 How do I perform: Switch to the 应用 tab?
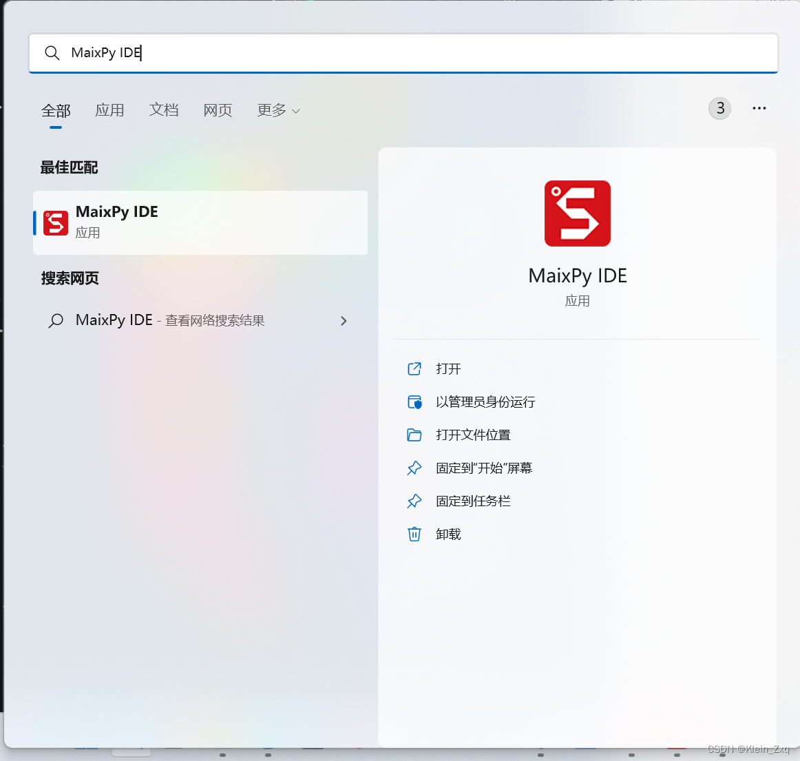(109, 110)
